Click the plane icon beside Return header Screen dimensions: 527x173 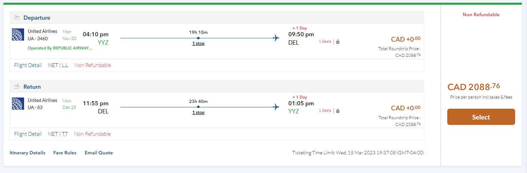coord(17,87)
